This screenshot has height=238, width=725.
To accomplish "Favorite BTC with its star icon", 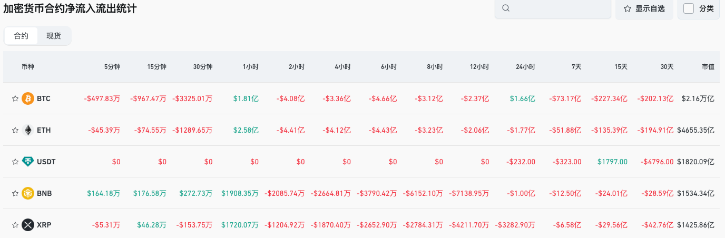I will tap(15, 98).
